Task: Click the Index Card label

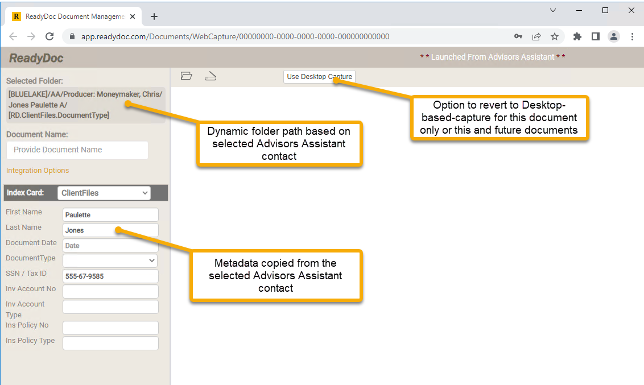Action: coord(25,192)
